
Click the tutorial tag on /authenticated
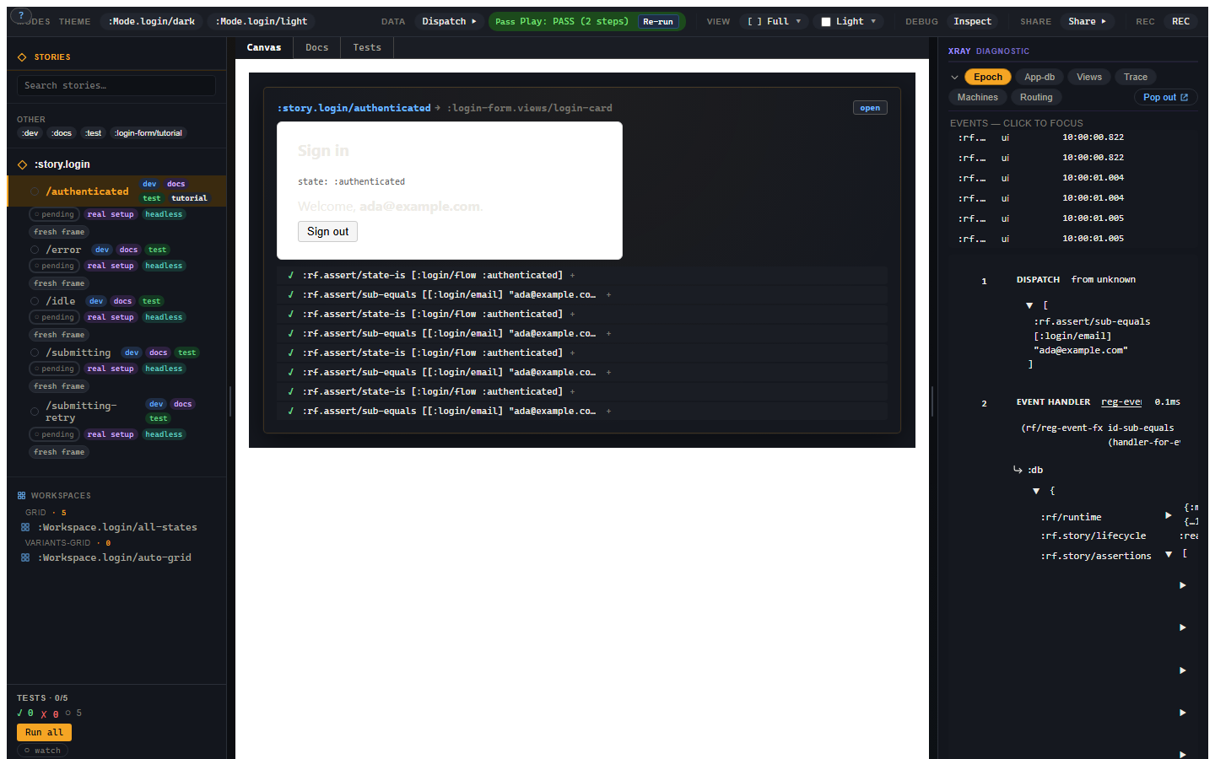pos(189,198)
